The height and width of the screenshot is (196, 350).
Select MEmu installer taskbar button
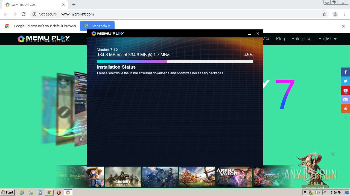68,192
